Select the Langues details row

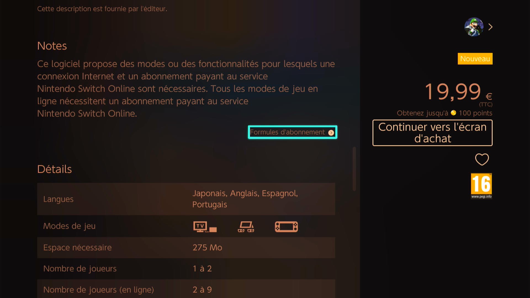(186, 199)
